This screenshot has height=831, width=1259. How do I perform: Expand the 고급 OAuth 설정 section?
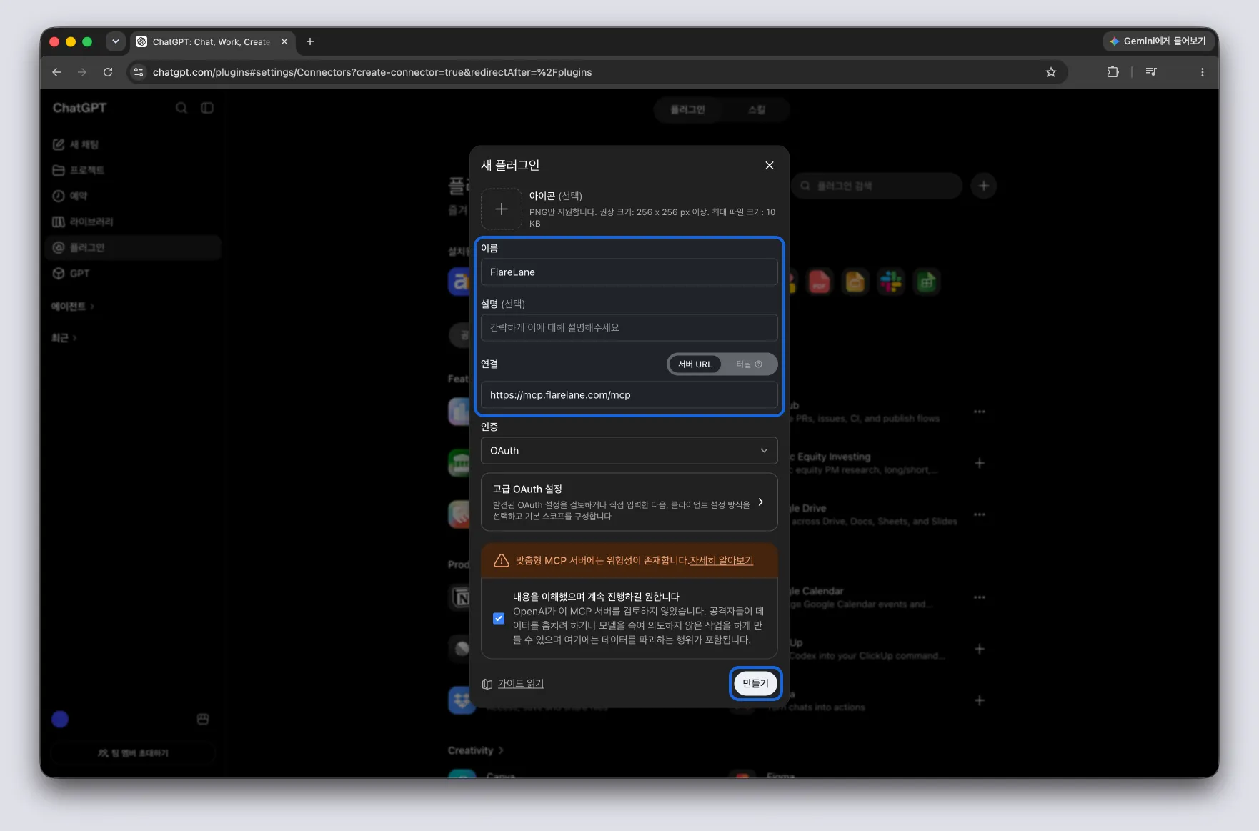(629, 502)
